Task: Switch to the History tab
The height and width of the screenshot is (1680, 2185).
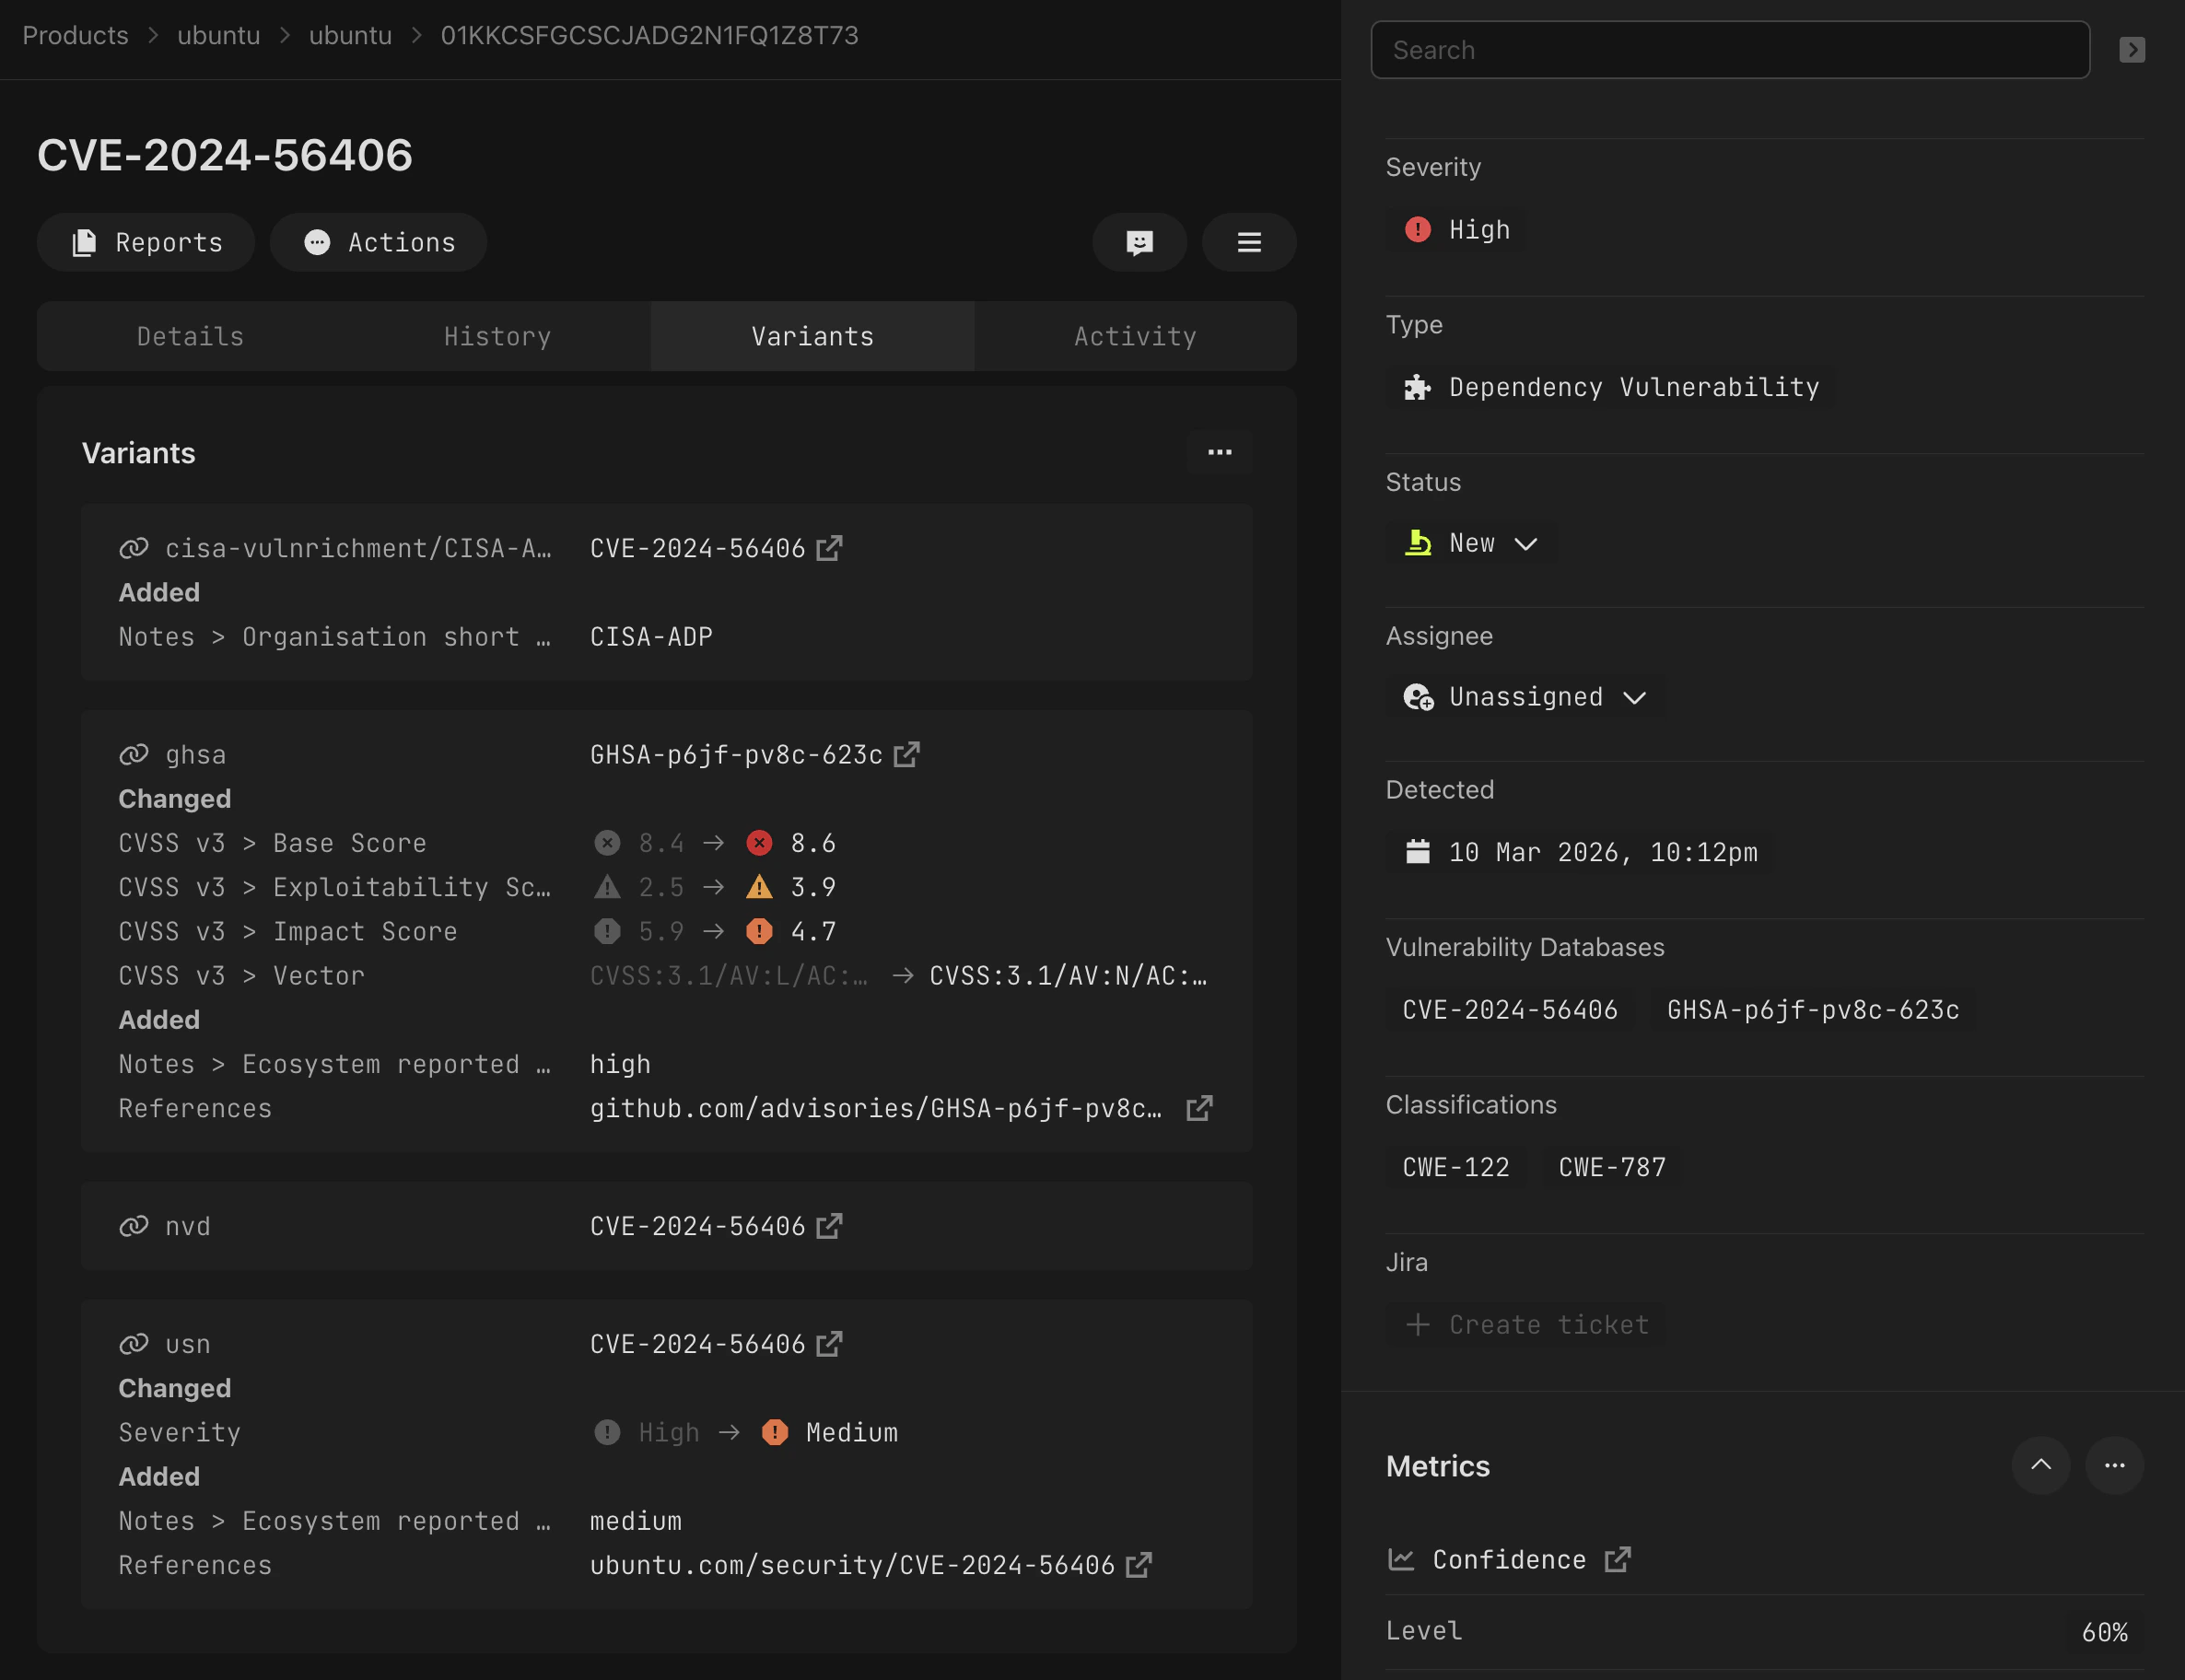Action: click(x=497, y=336)
